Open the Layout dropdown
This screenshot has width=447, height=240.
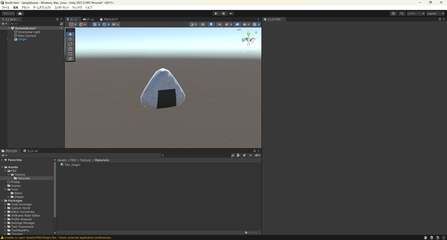pos(435,14)
